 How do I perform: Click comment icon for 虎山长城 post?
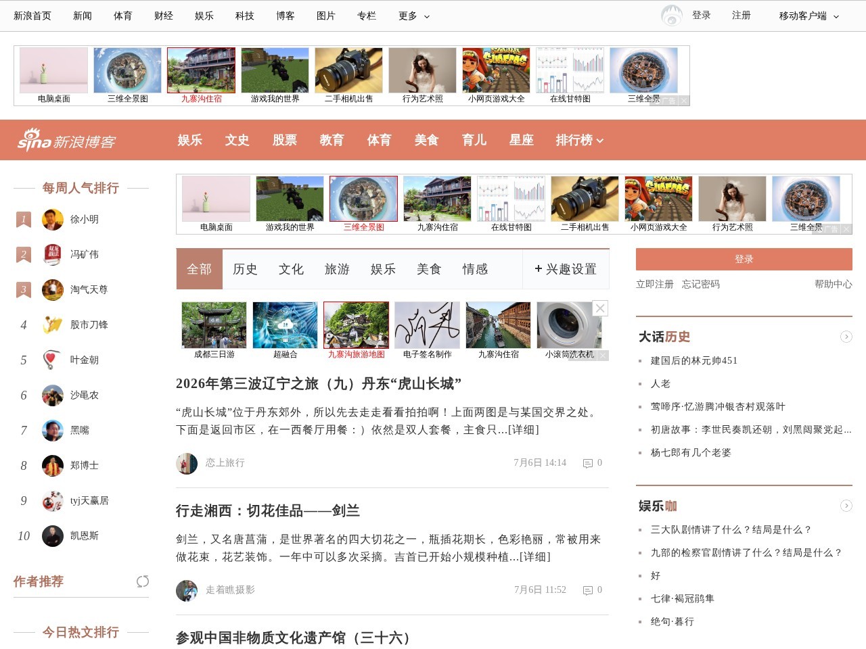(x=588, y=463)
